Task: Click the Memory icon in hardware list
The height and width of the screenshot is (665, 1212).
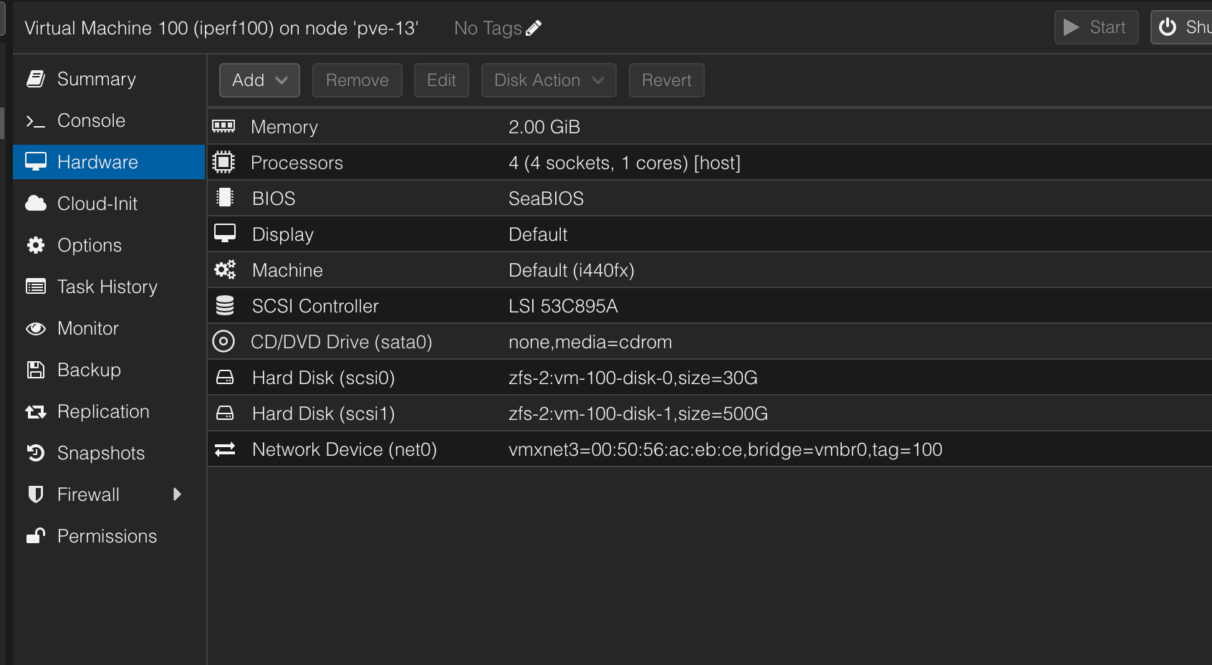Action: [x=224, y=126]
